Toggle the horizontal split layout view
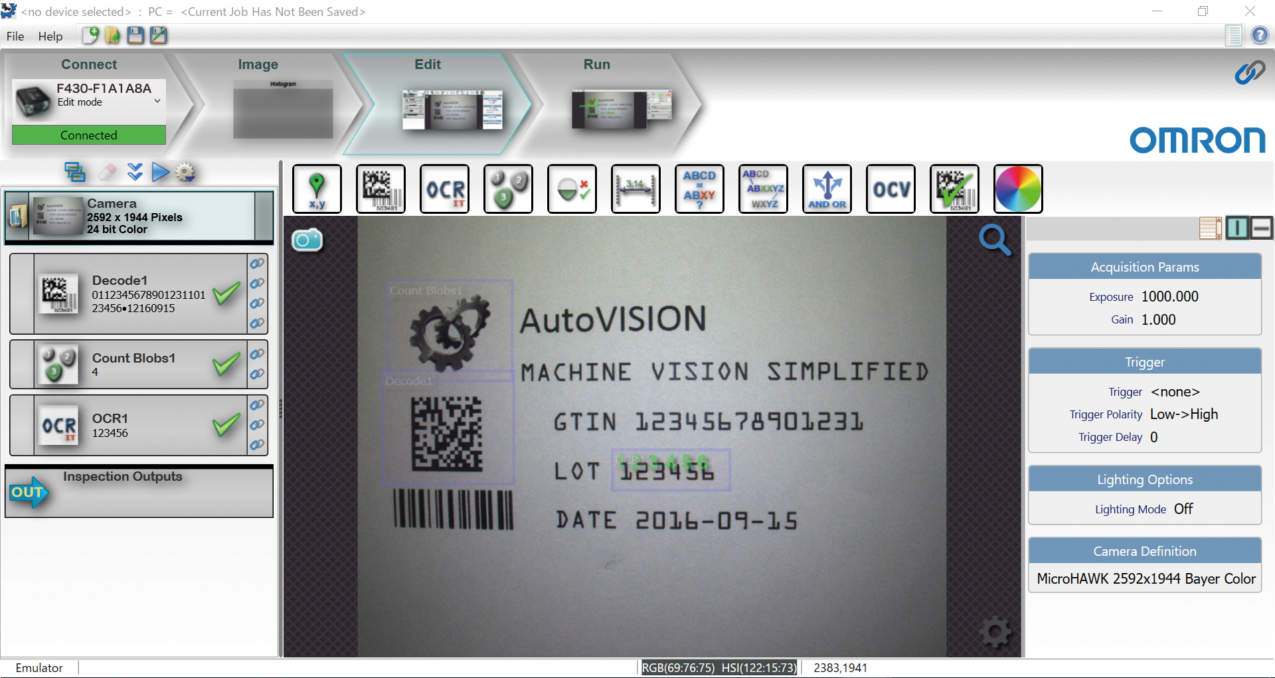The width and height of the screenshot is (1275, 678). (1261, 228)
